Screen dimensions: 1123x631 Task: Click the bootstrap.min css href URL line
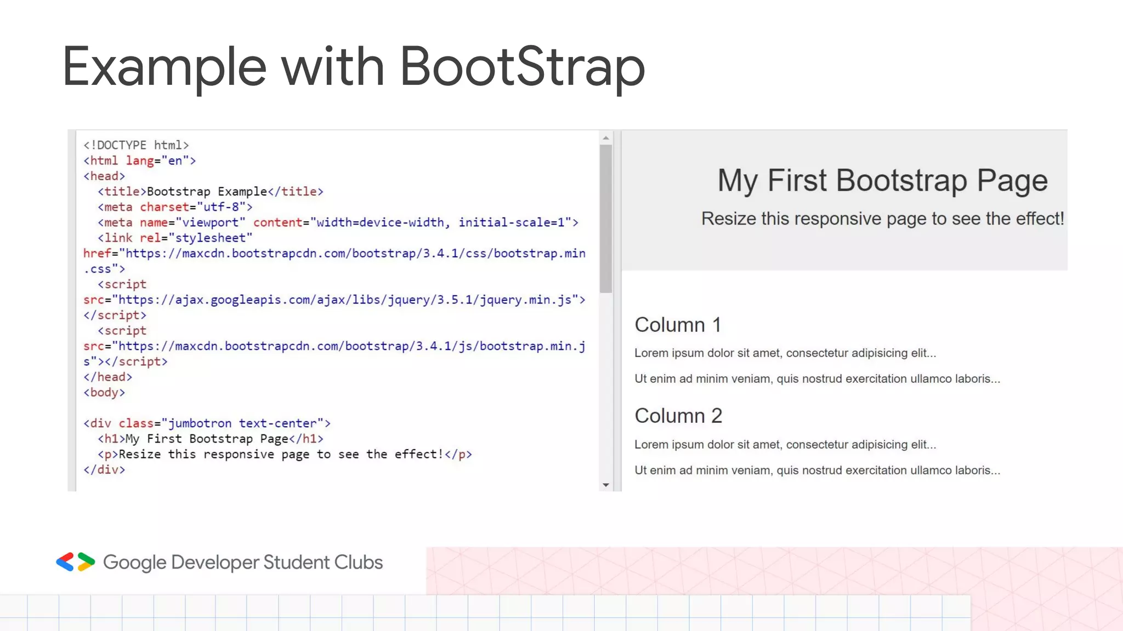334,254
